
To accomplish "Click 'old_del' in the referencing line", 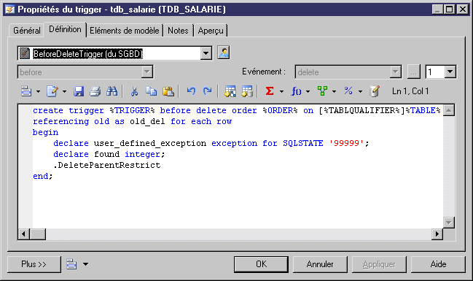I will [147, 121].
